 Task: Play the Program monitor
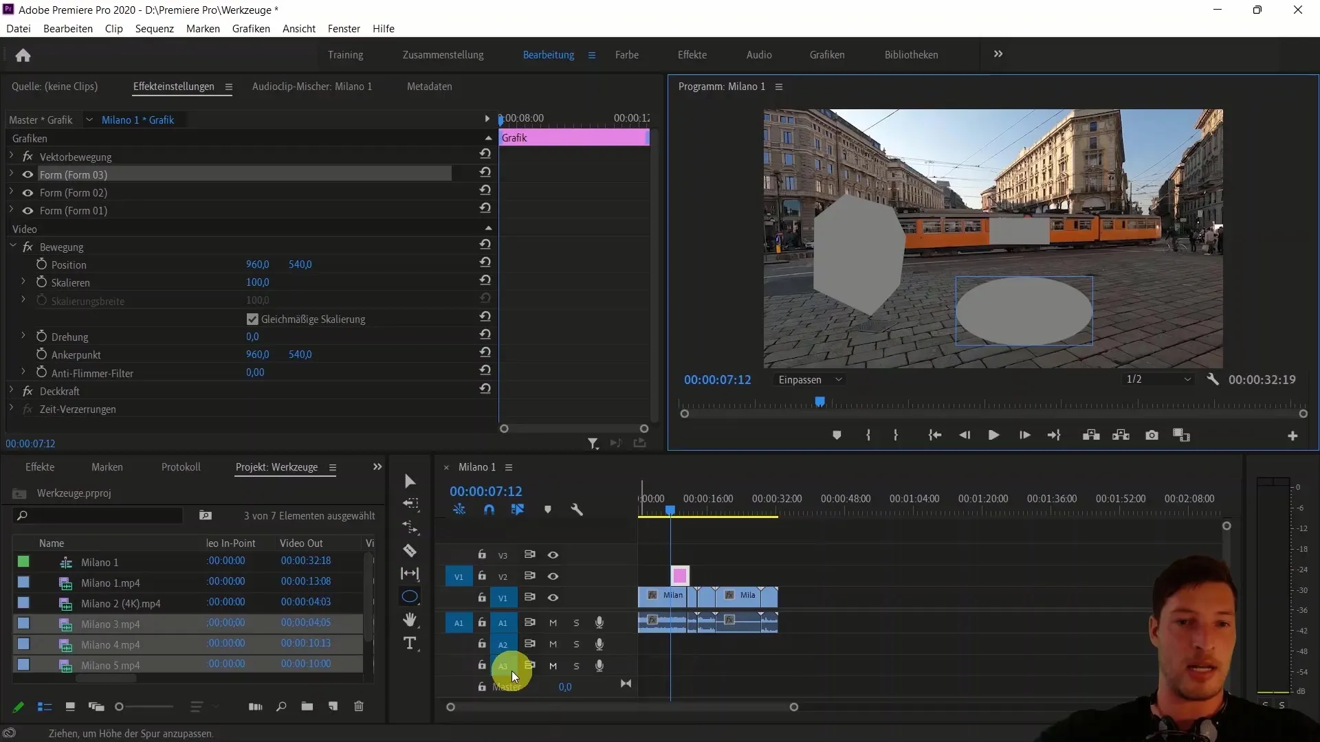tap(993, 436)
